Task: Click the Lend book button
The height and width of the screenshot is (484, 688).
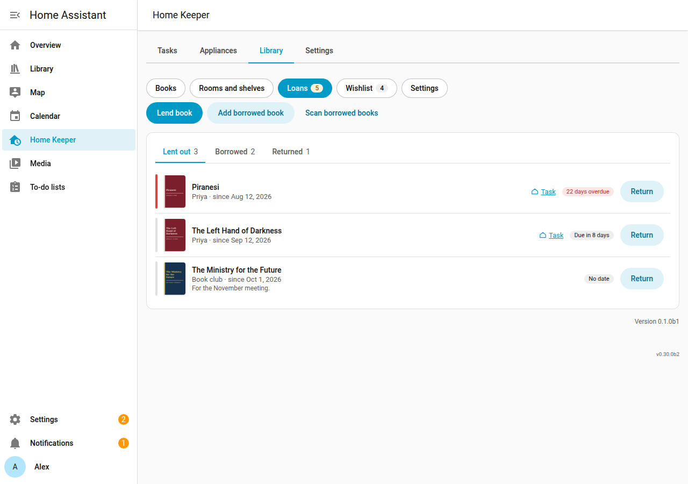Action: click(x=174, y=113)
